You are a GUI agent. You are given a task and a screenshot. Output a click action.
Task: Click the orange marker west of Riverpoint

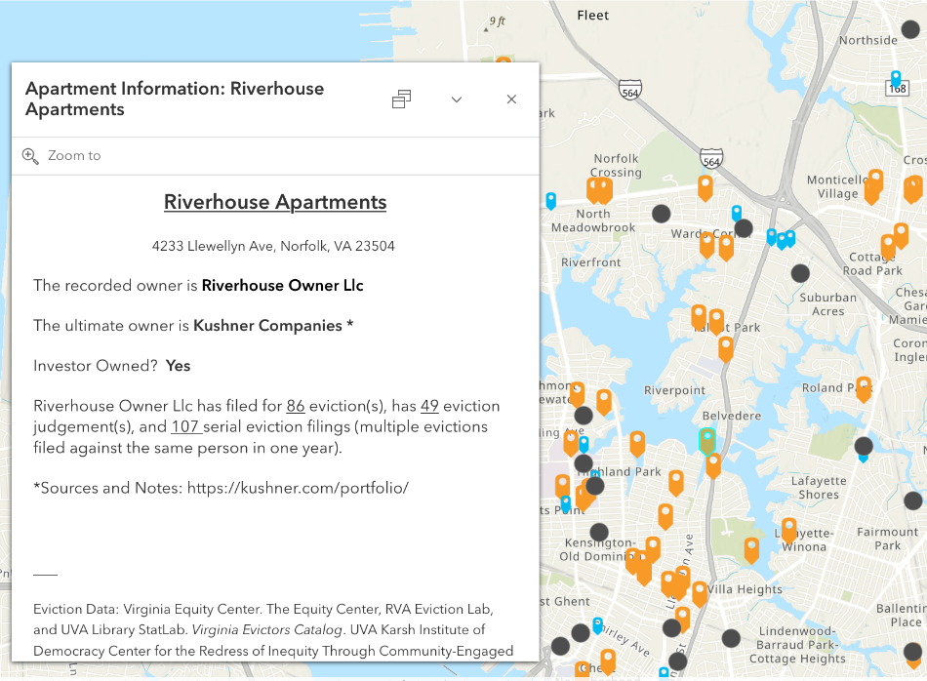click(604, 402)
